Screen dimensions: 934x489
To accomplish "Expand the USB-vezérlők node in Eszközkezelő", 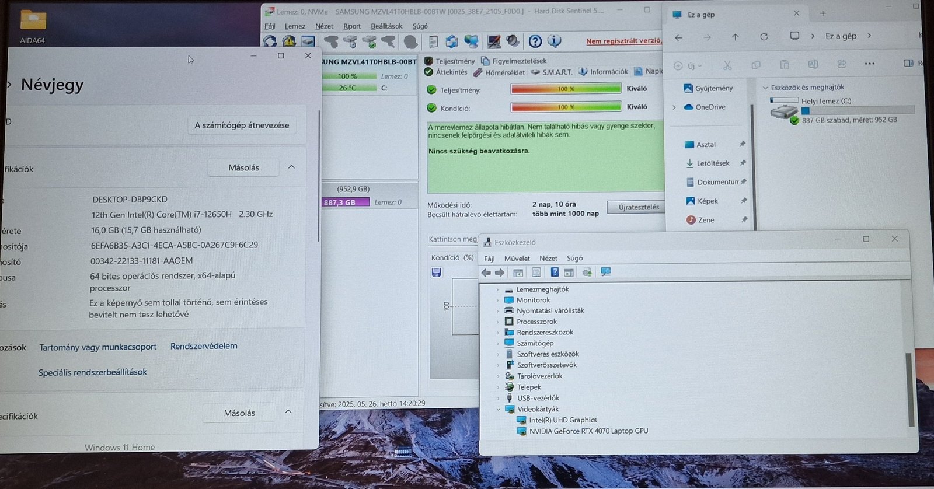I will [498, 398].
